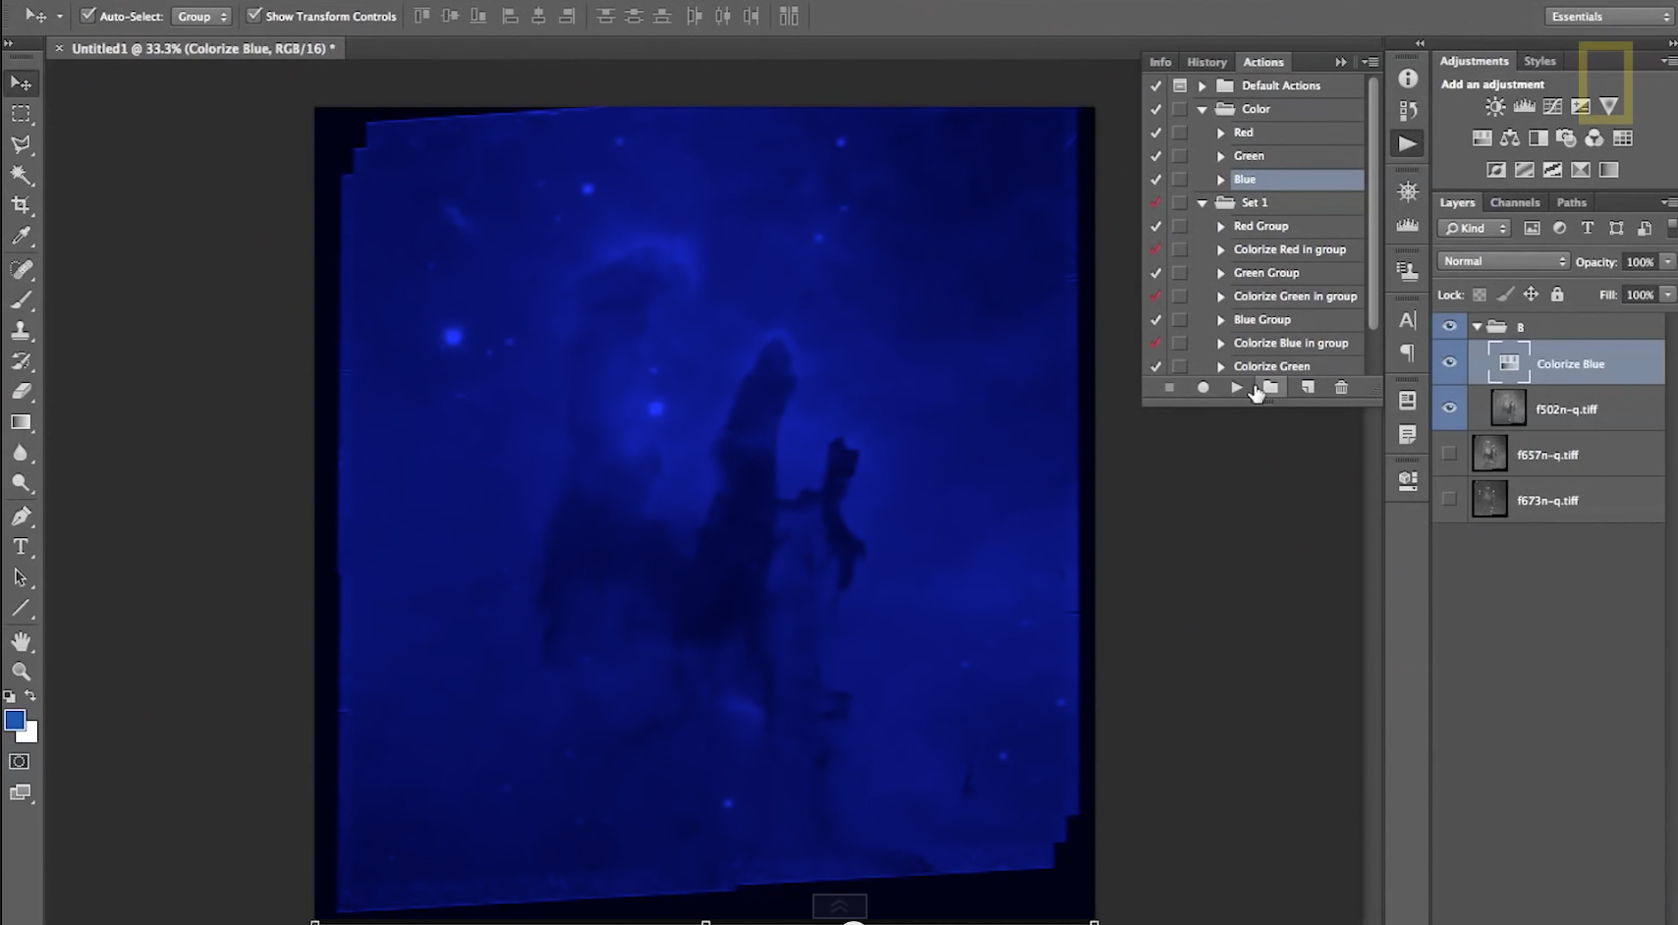The width and height of the screenshot is (1678, 925).
Task: Create a new action
Action: point(1308,388)
